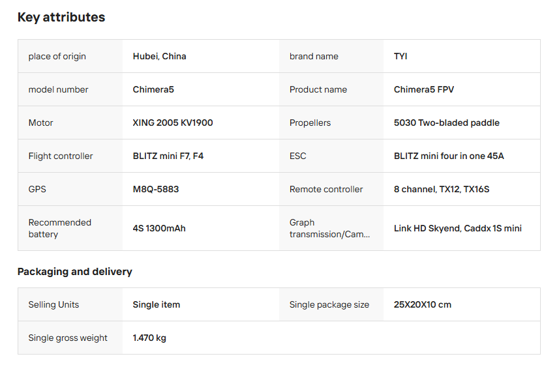Click the M8Q-5883 GPS value
The image size is (559, 365).
click(156, 190)
